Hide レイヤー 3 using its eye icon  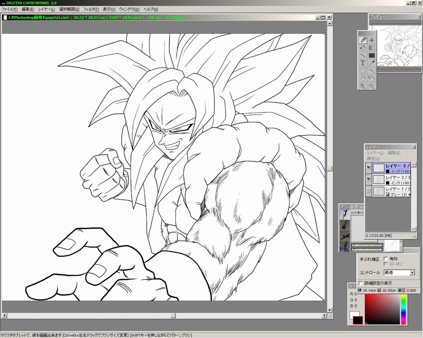point(368,168)
